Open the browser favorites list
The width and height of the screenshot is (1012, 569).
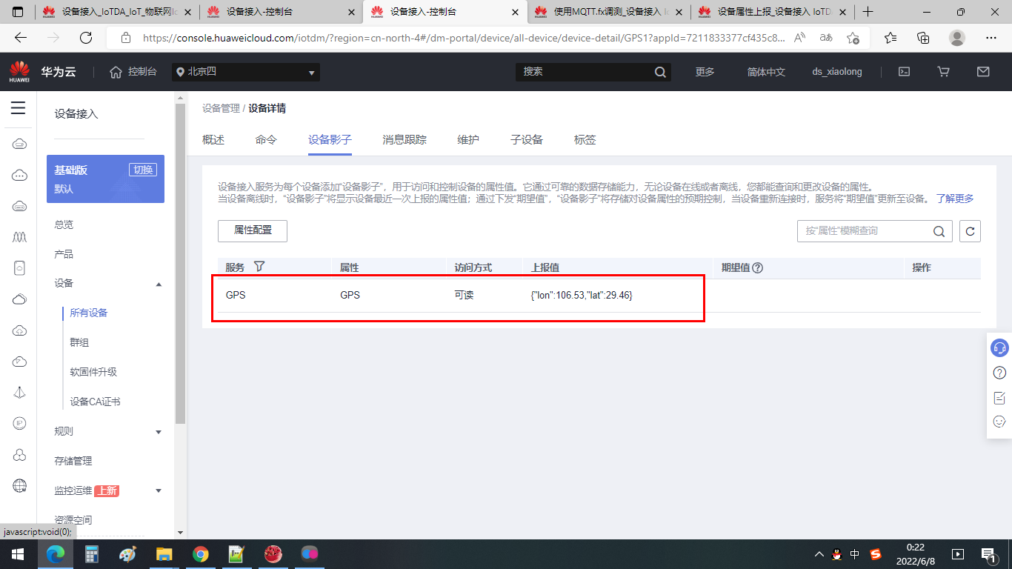(x=891, y=38)
